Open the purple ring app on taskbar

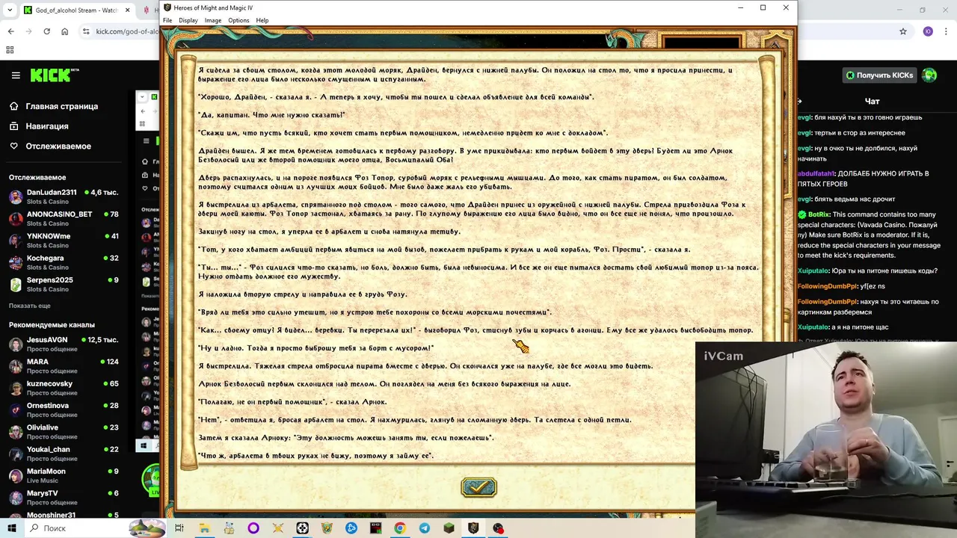[253, 528]
